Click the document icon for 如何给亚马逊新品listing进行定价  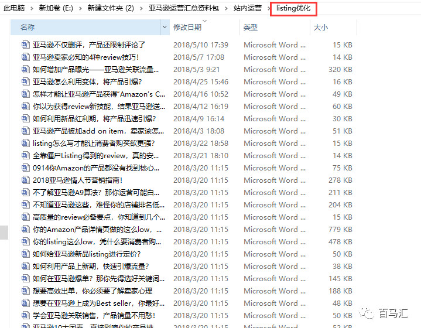coord(25,254)
